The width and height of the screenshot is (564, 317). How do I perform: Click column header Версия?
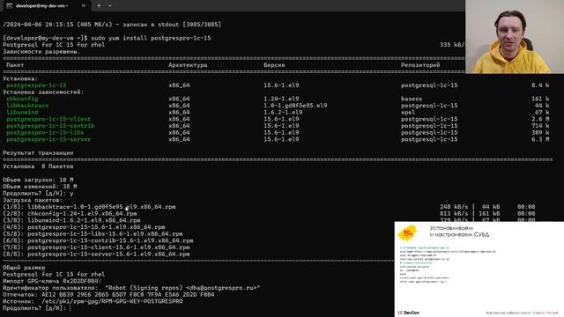(274, 65)
